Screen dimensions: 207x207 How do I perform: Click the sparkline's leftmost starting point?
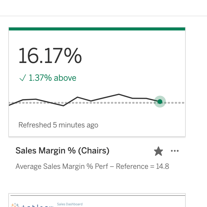9,105
